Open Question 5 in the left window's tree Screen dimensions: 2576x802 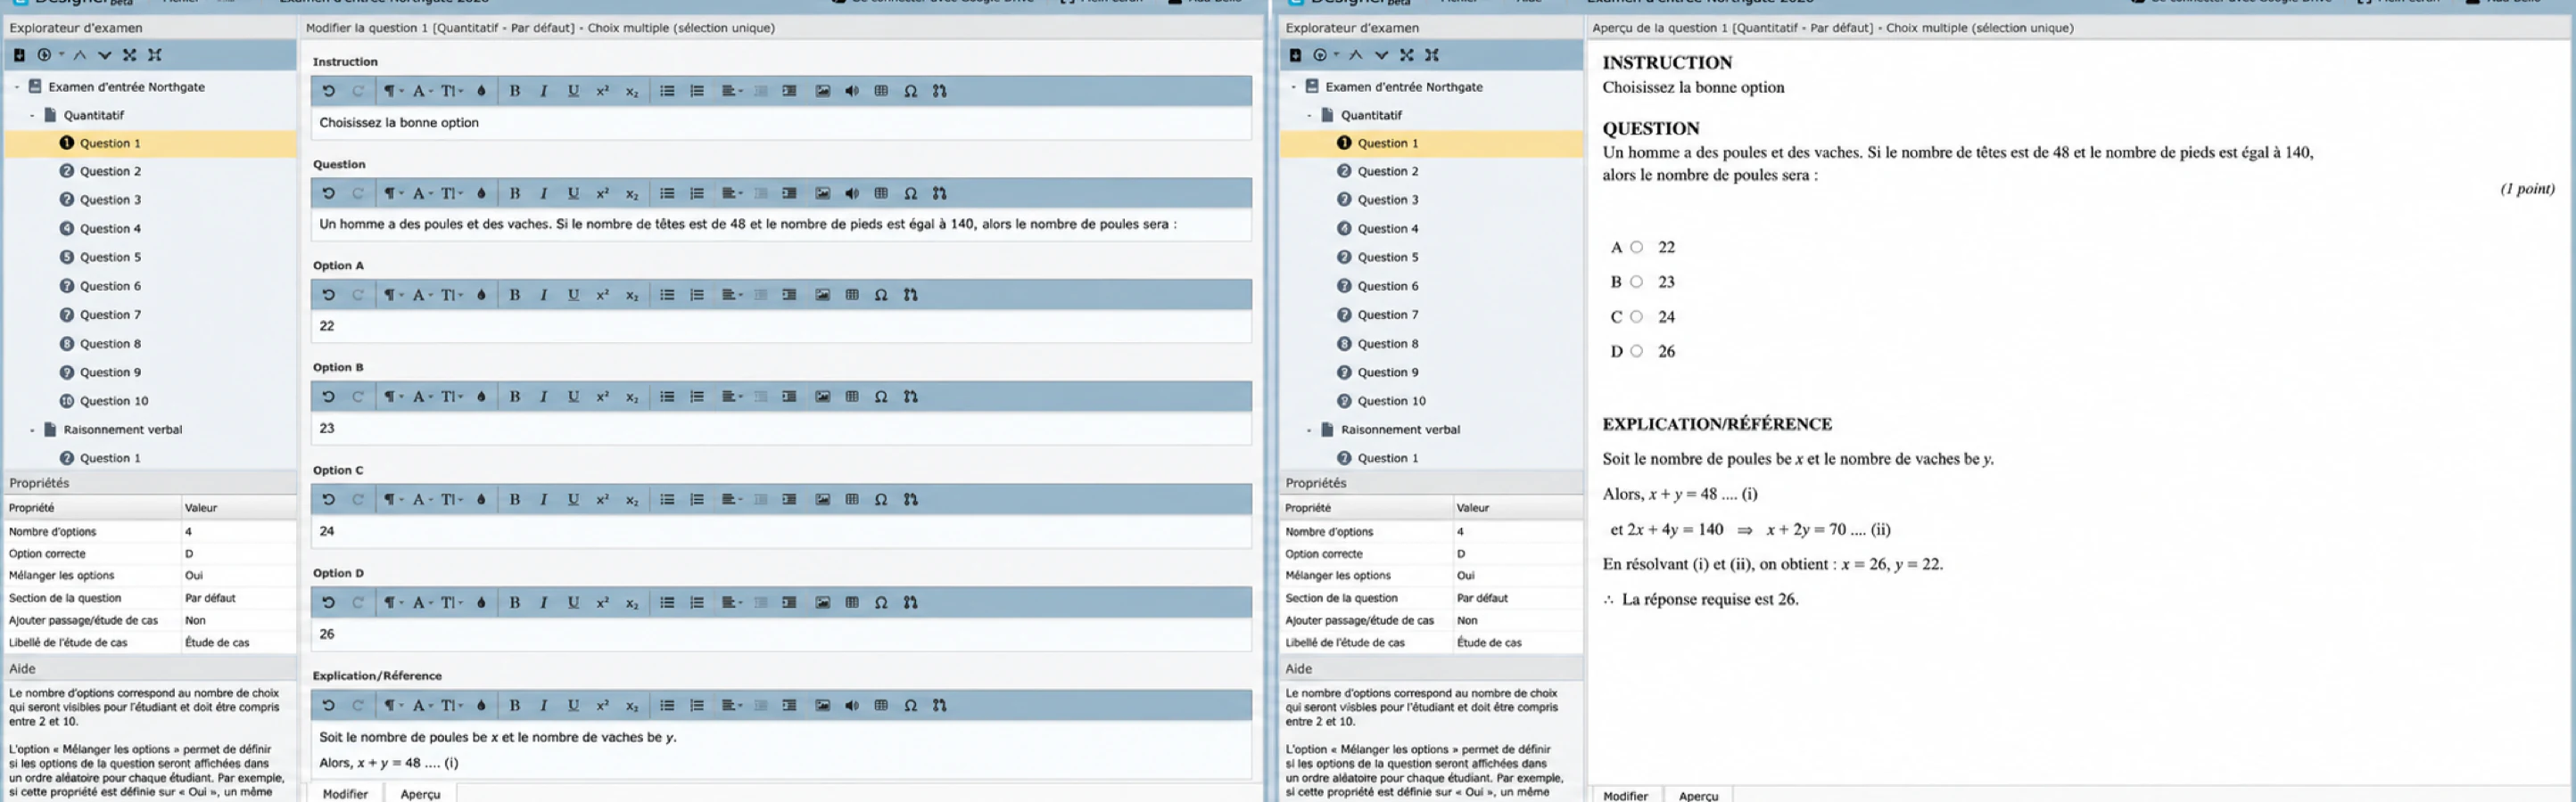(x=110, y=258)
